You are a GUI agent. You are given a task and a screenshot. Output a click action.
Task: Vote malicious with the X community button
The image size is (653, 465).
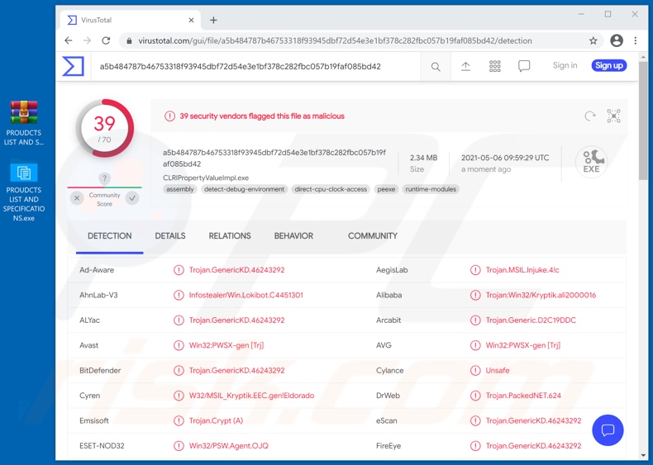pyautogui.click(x=77, y=198)
